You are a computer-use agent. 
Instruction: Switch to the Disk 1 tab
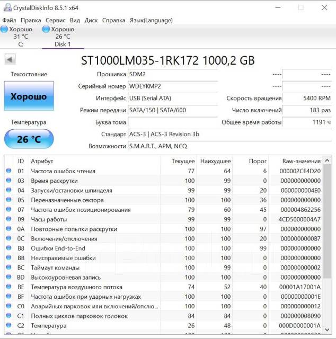[63, 37]
